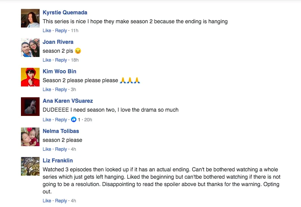Screen dimensions: 301x207
Task: Open Liz Franklin's tree avatar
Action: tap(30, 166)
